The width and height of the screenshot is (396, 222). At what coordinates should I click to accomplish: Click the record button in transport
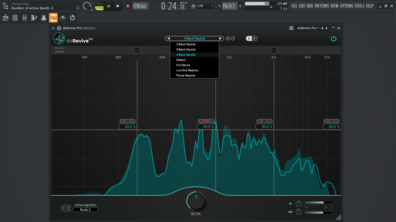(128, 6)
